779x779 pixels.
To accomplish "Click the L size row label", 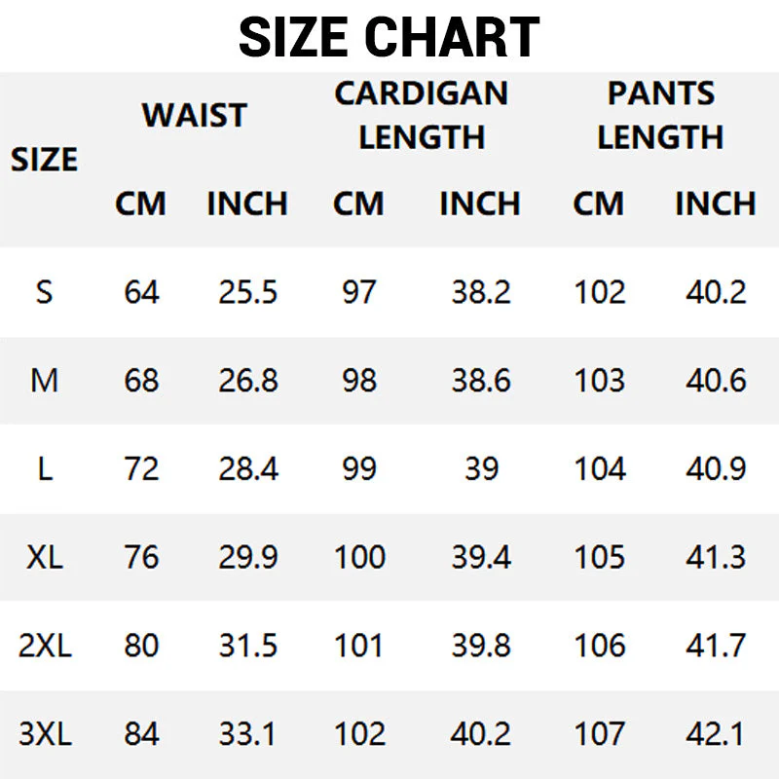I will point(45,469).
